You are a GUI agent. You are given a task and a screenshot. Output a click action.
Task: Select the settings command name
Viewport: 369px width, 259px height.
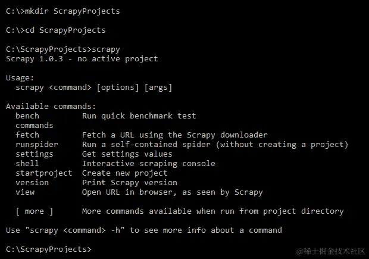(35, 154)
